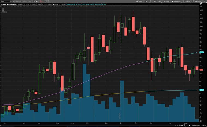This screenshot has width=207, height=127.
Task: Change the Wk timeframe selector
Action: [160, 1]
